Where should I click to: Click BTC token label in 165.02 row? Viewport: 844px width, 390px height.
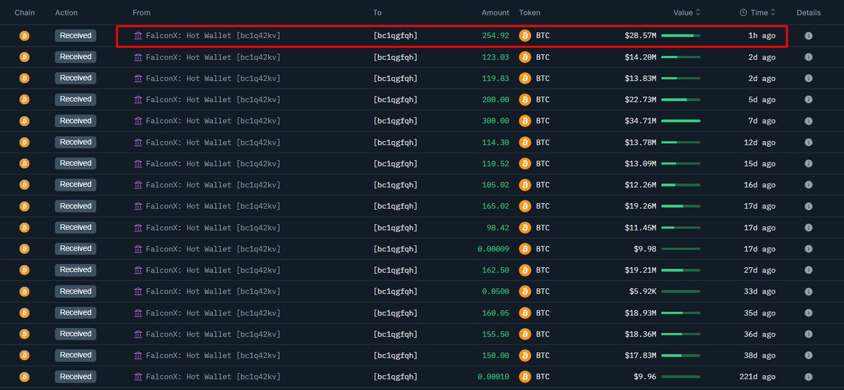point(542,207)
